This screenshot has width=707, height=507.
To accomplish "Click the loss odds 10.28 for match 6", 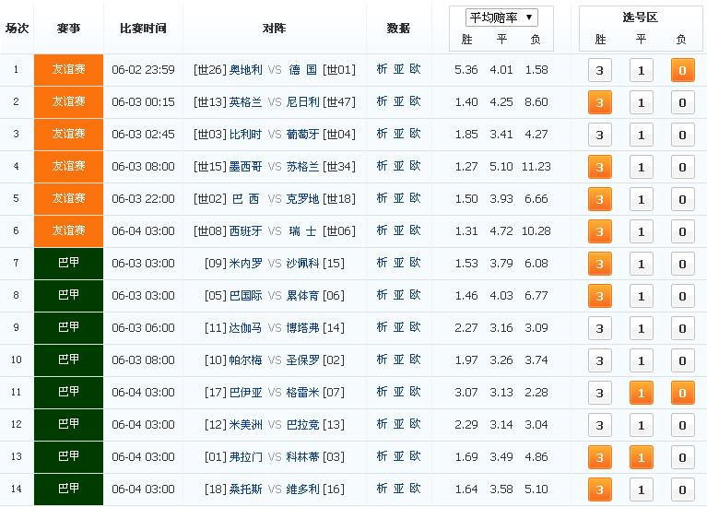I will coord(536,231).
